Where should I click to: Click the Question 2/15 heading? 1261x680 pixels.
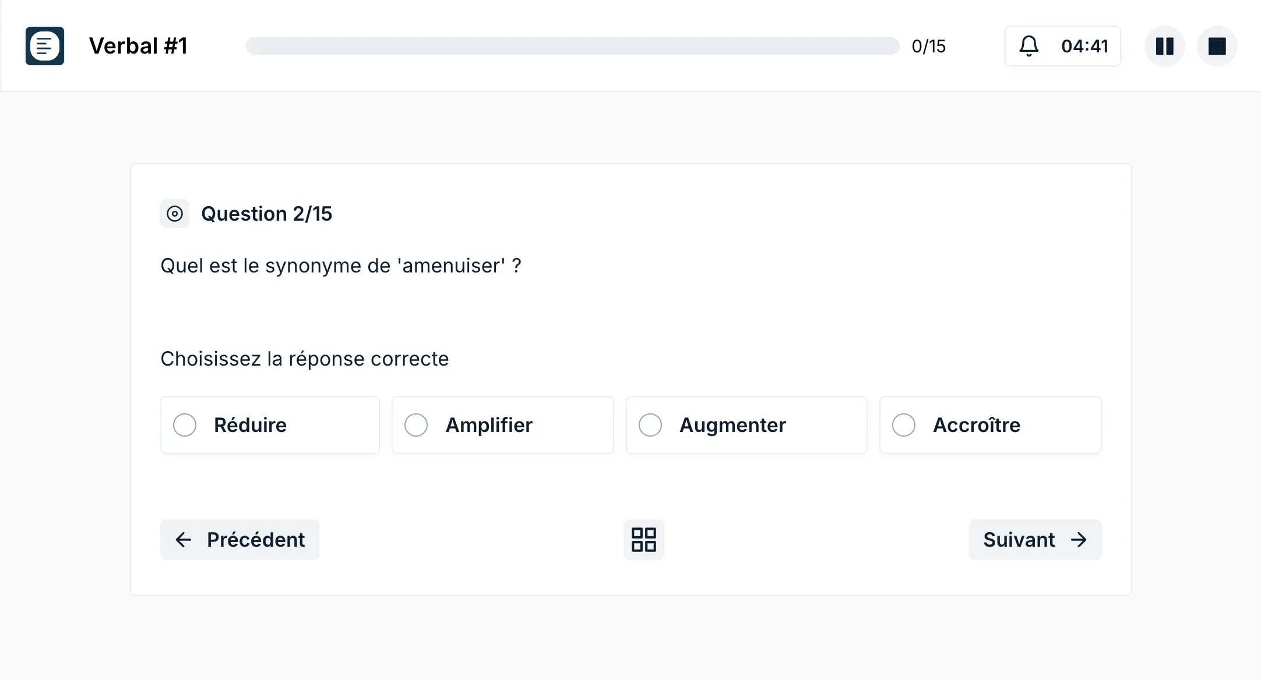267,214
